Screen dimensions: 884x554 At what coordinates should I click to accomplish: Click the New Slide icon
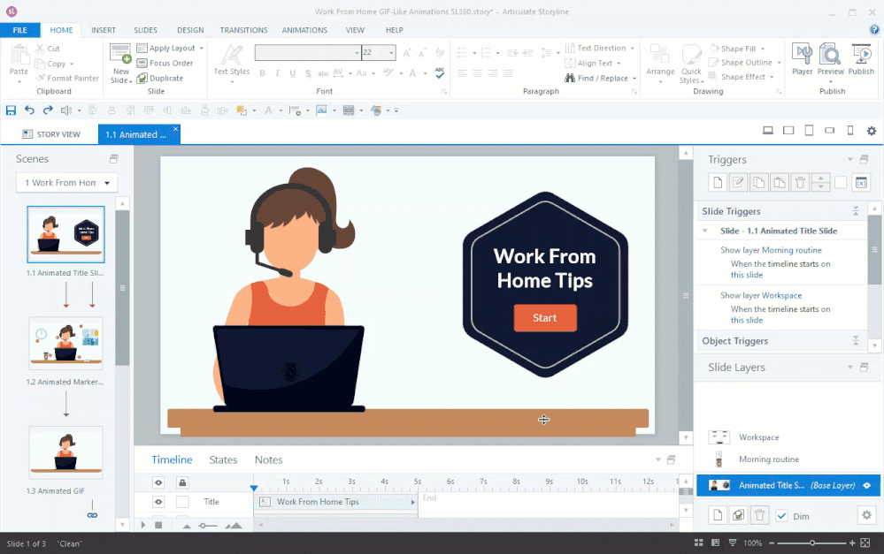click(120, 55)
